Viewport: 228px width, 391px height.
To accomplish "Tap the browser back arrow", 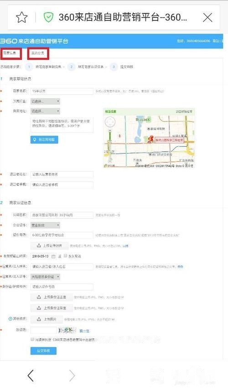I will [31, 375].
